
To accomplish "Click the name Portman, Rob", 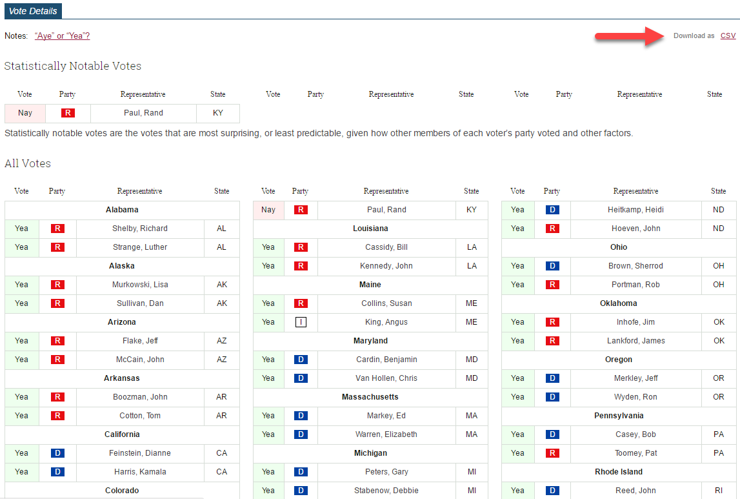I will [635, 285].
